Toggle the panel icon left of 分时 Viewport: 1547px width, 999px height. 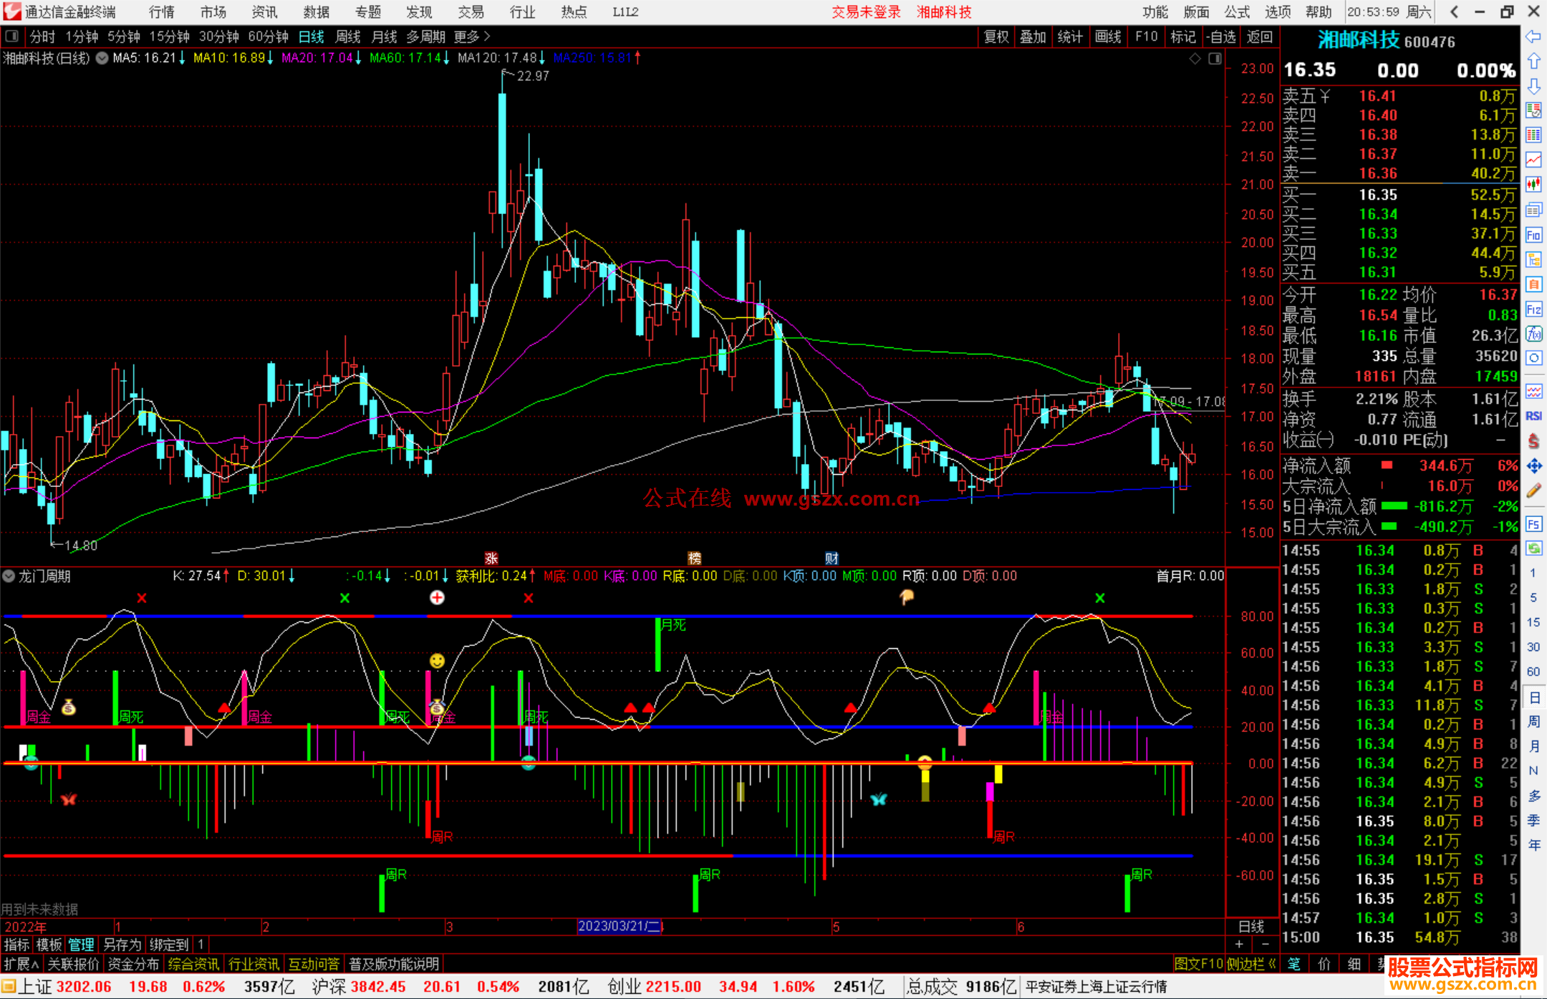11,36
